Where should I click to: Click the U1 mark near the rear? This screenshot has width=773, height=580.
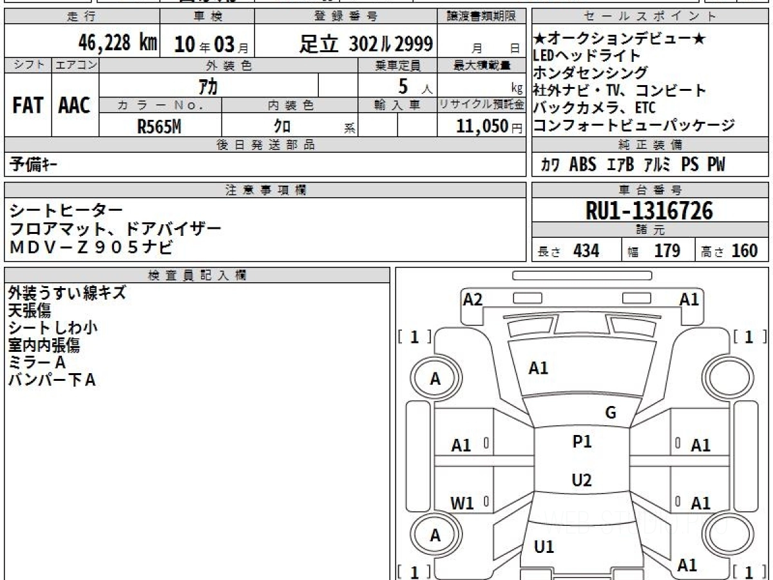click(544, 547)
